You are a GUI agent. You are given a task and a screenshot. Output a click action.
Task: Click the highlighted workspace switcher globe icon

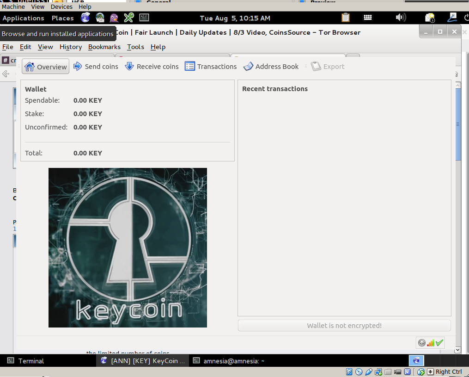[x=416, y=360]
